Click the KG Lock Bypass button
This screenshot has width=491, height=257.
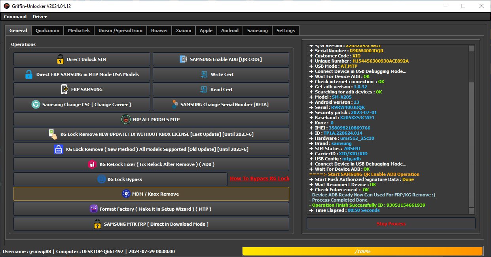coord(120,179)
